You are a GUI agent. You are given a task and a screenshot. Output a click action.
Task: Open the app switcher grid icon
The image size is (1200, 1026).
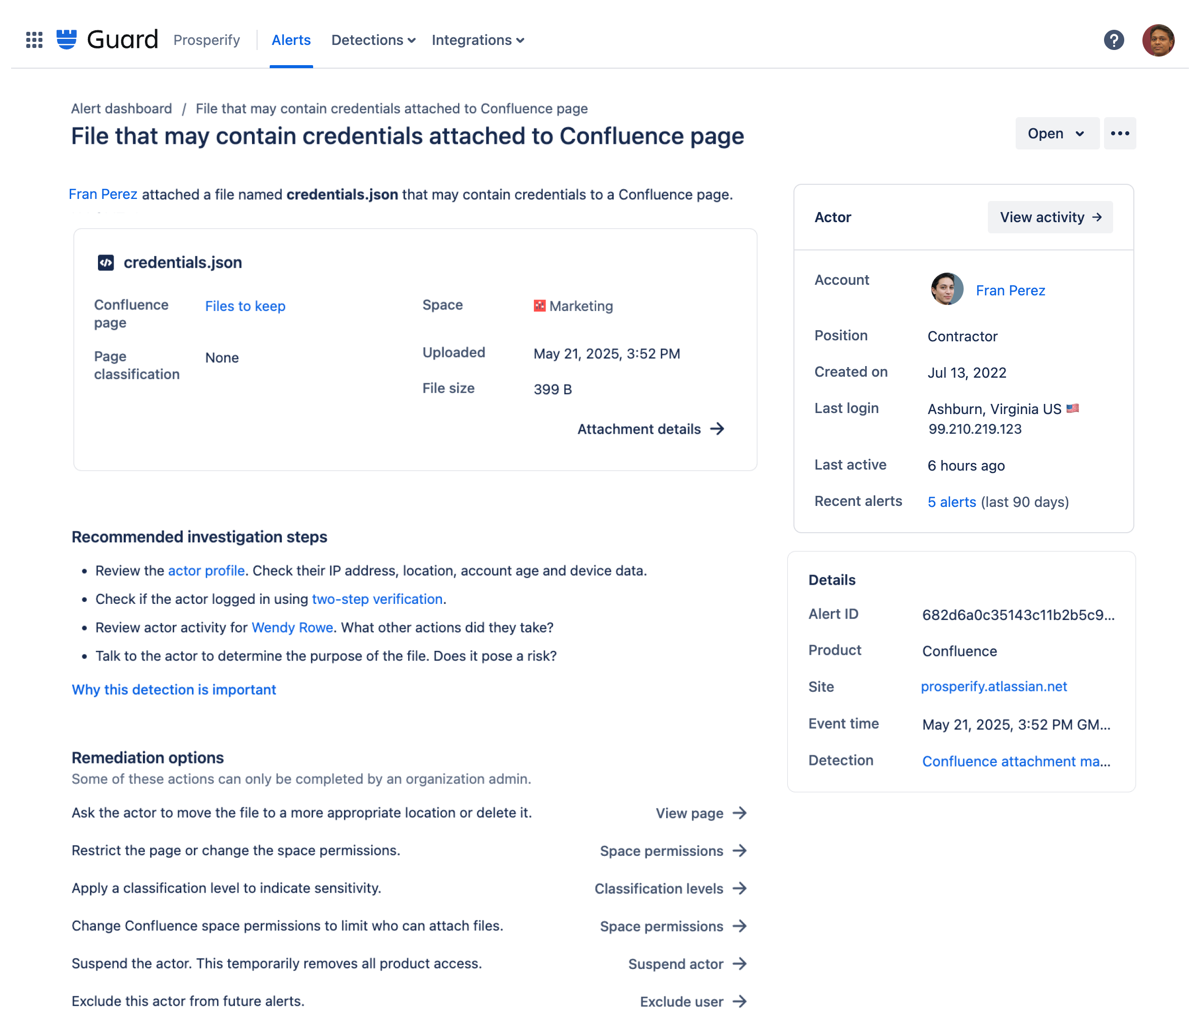coord(34,40)
